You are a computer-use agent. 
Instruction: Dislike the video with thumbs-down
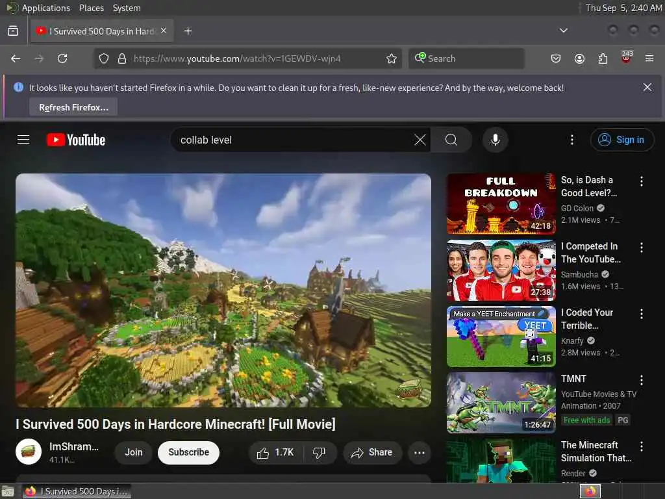[x=320, y=453]
